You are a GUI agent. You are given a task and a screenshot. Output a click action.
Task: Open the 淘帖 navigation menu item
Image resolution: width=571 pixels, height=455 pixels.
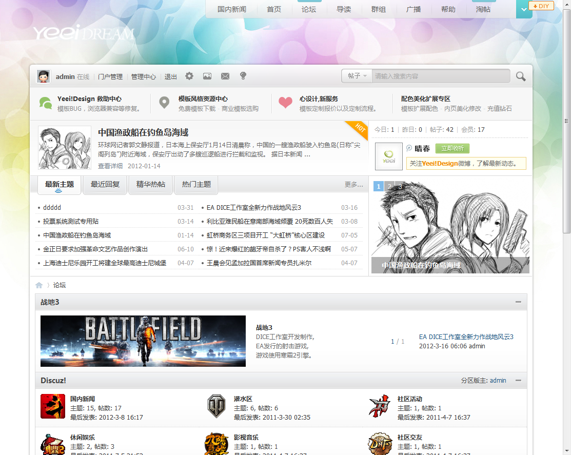tap(483, 9)
